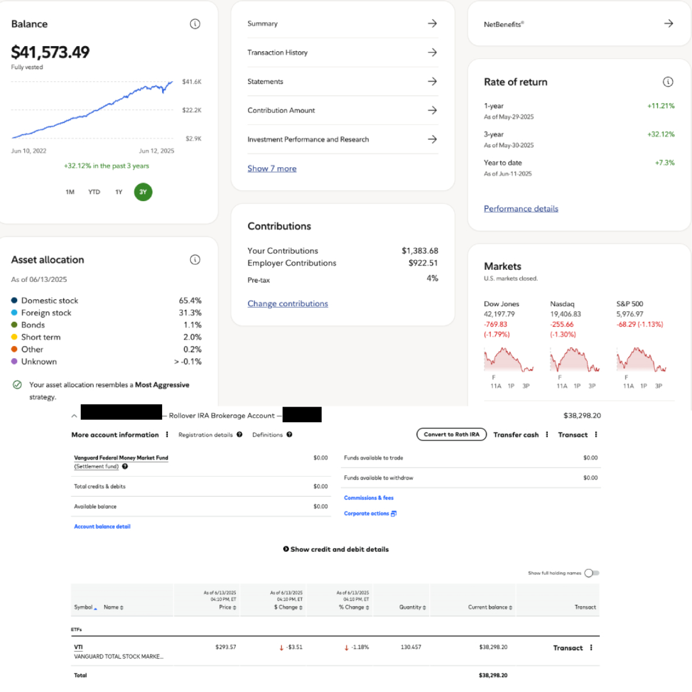This screenshot has width=692, height=692.
Task: Open the Vanguard Federal Money Market Fund link
Action: 121,458
